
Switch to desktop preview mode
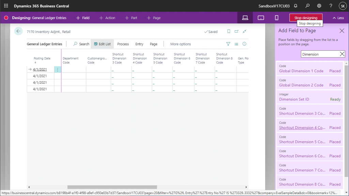pos(245,18)
